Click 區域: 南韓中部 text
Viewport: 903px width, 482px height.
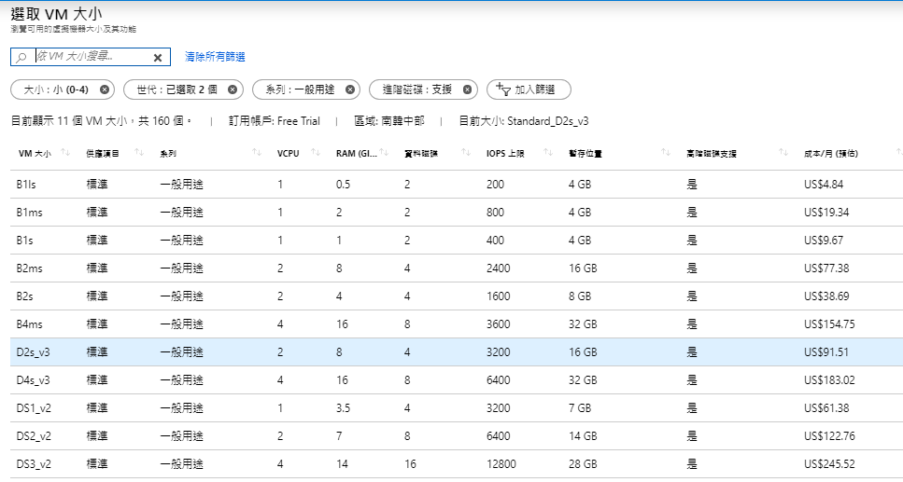pos(389,121)
